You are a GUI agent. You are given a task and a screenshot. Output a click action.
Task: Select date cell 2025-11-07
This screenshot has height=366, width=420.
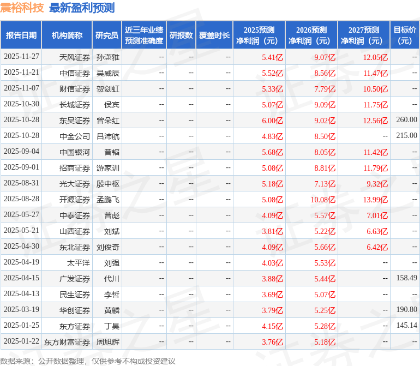point(21,88)
